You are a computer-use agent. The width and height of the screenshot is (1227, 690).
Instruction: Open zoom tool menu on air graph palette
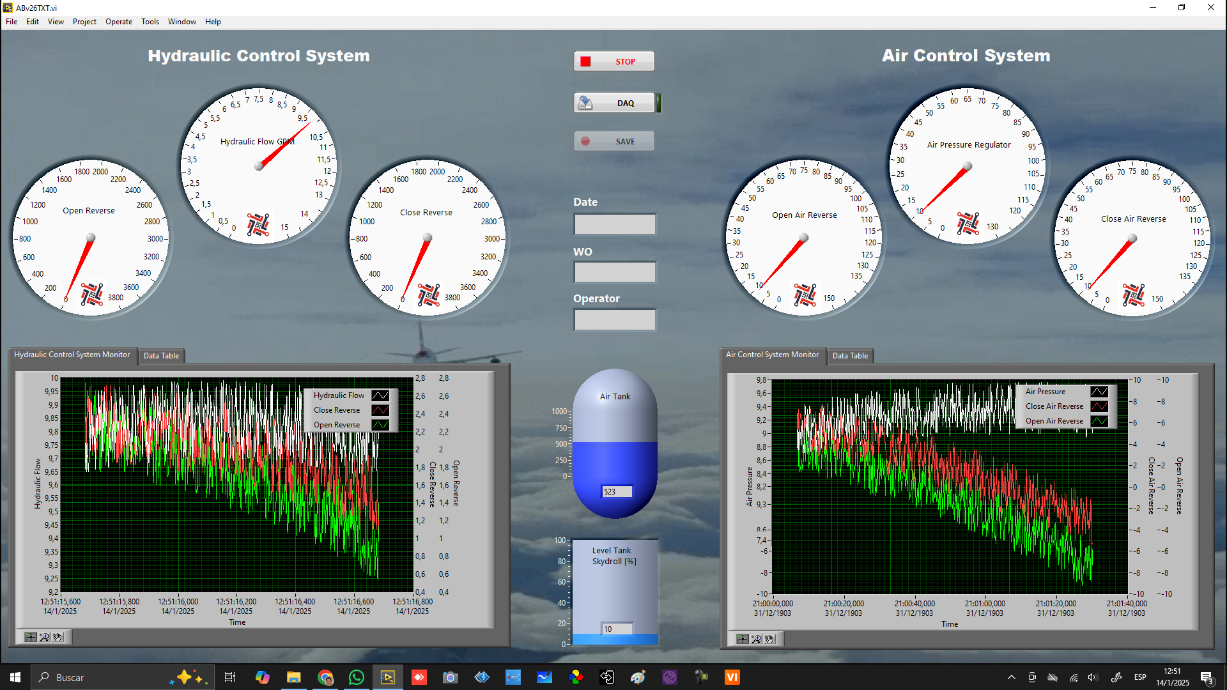coord(757,639)
